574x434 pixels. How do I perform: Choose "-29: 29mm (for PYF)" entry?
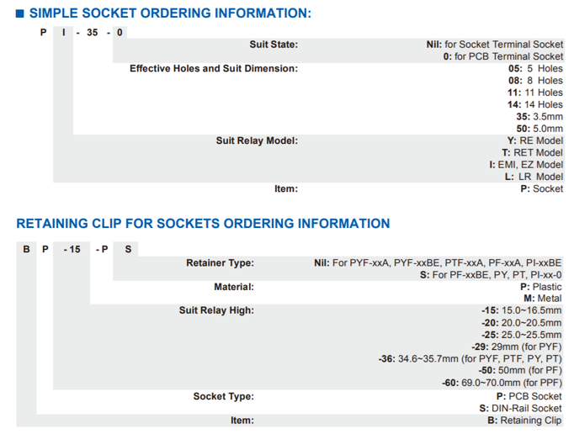coord(515,347)
